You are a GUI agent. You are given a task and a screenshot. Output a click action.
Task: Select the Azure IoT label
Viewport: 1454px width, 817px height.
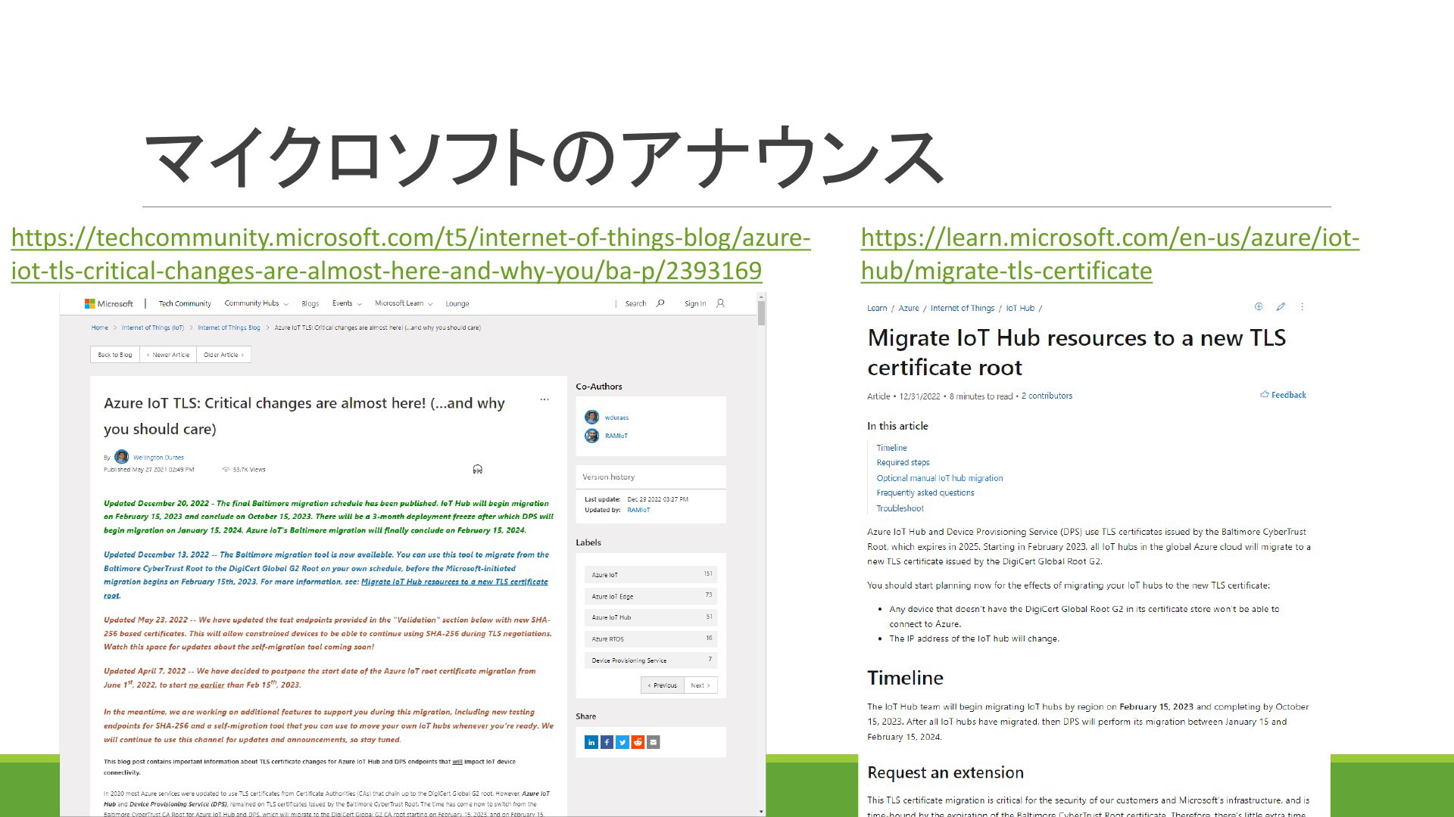coord(651,575)
